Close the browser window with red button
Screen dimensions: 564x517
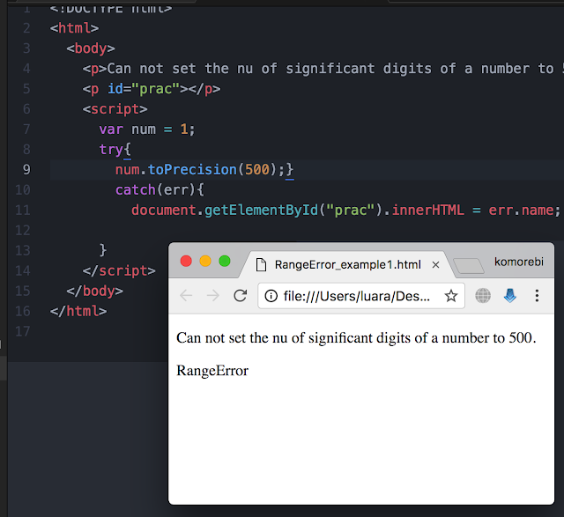tap(186, 261)
